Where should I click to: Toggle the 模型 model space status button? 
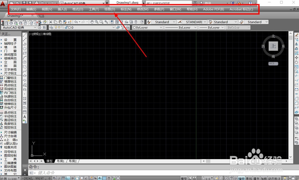(x=184, y=178)
